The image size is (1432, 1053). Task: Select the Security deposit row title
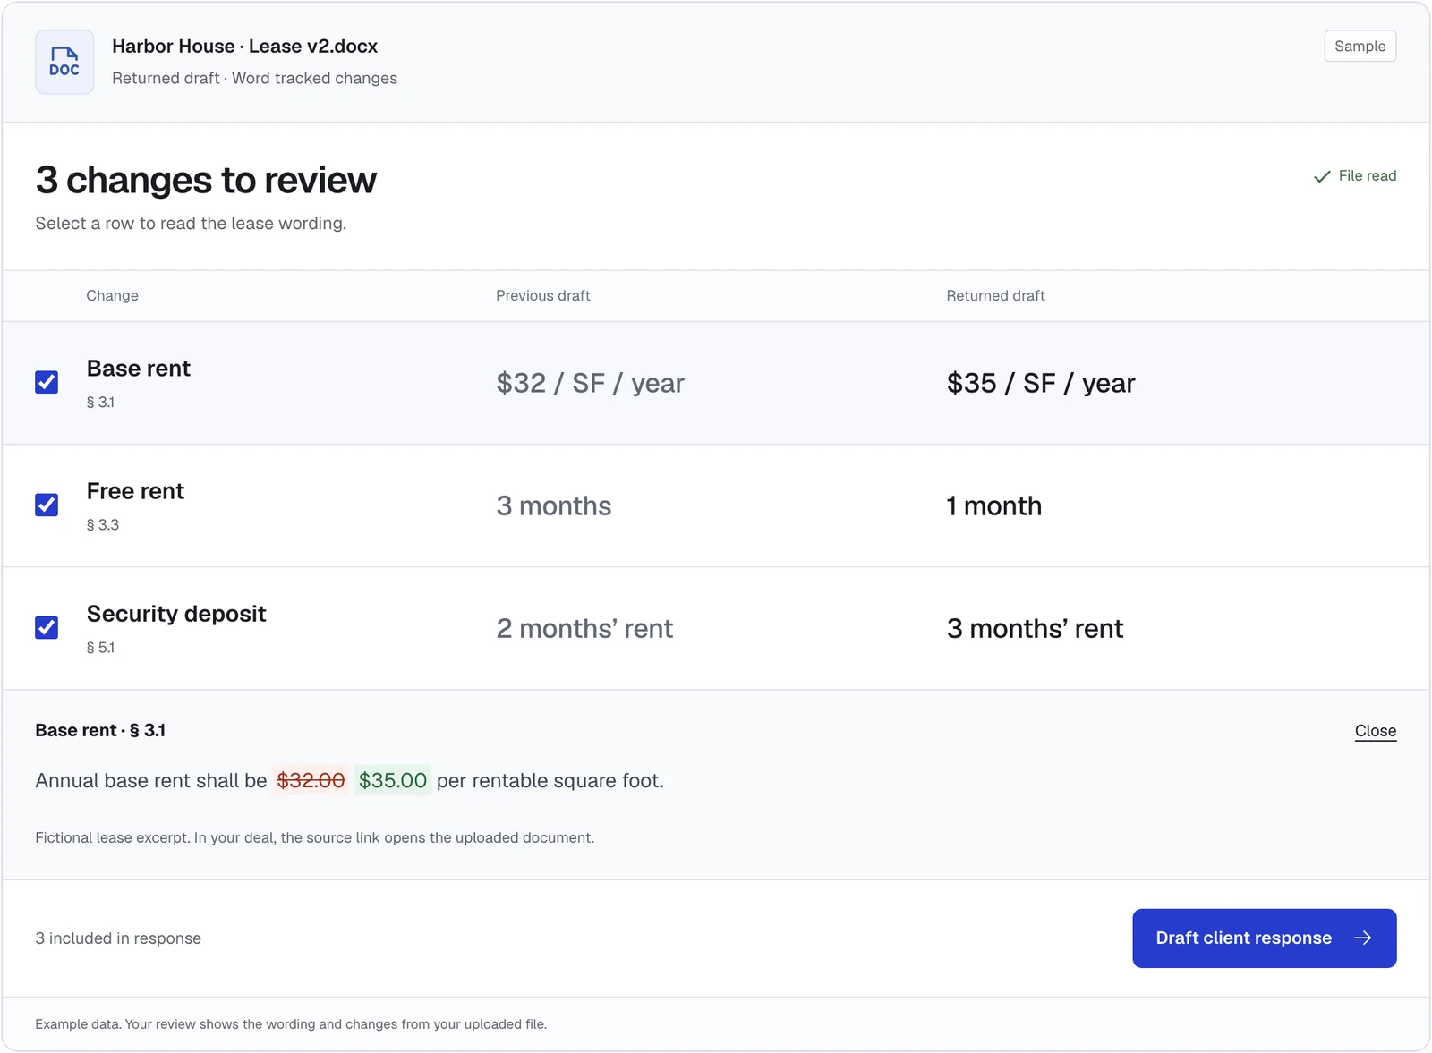(x=176, y=614)
